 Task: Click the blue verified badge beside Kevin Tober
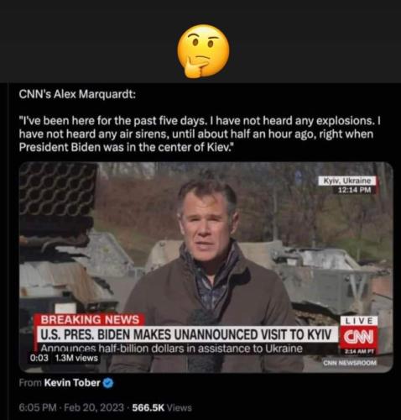point(108,383)
